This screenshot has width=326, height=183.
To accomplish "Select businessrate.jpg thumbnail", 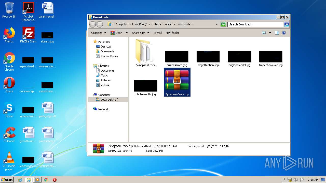I will pos(177,58).
